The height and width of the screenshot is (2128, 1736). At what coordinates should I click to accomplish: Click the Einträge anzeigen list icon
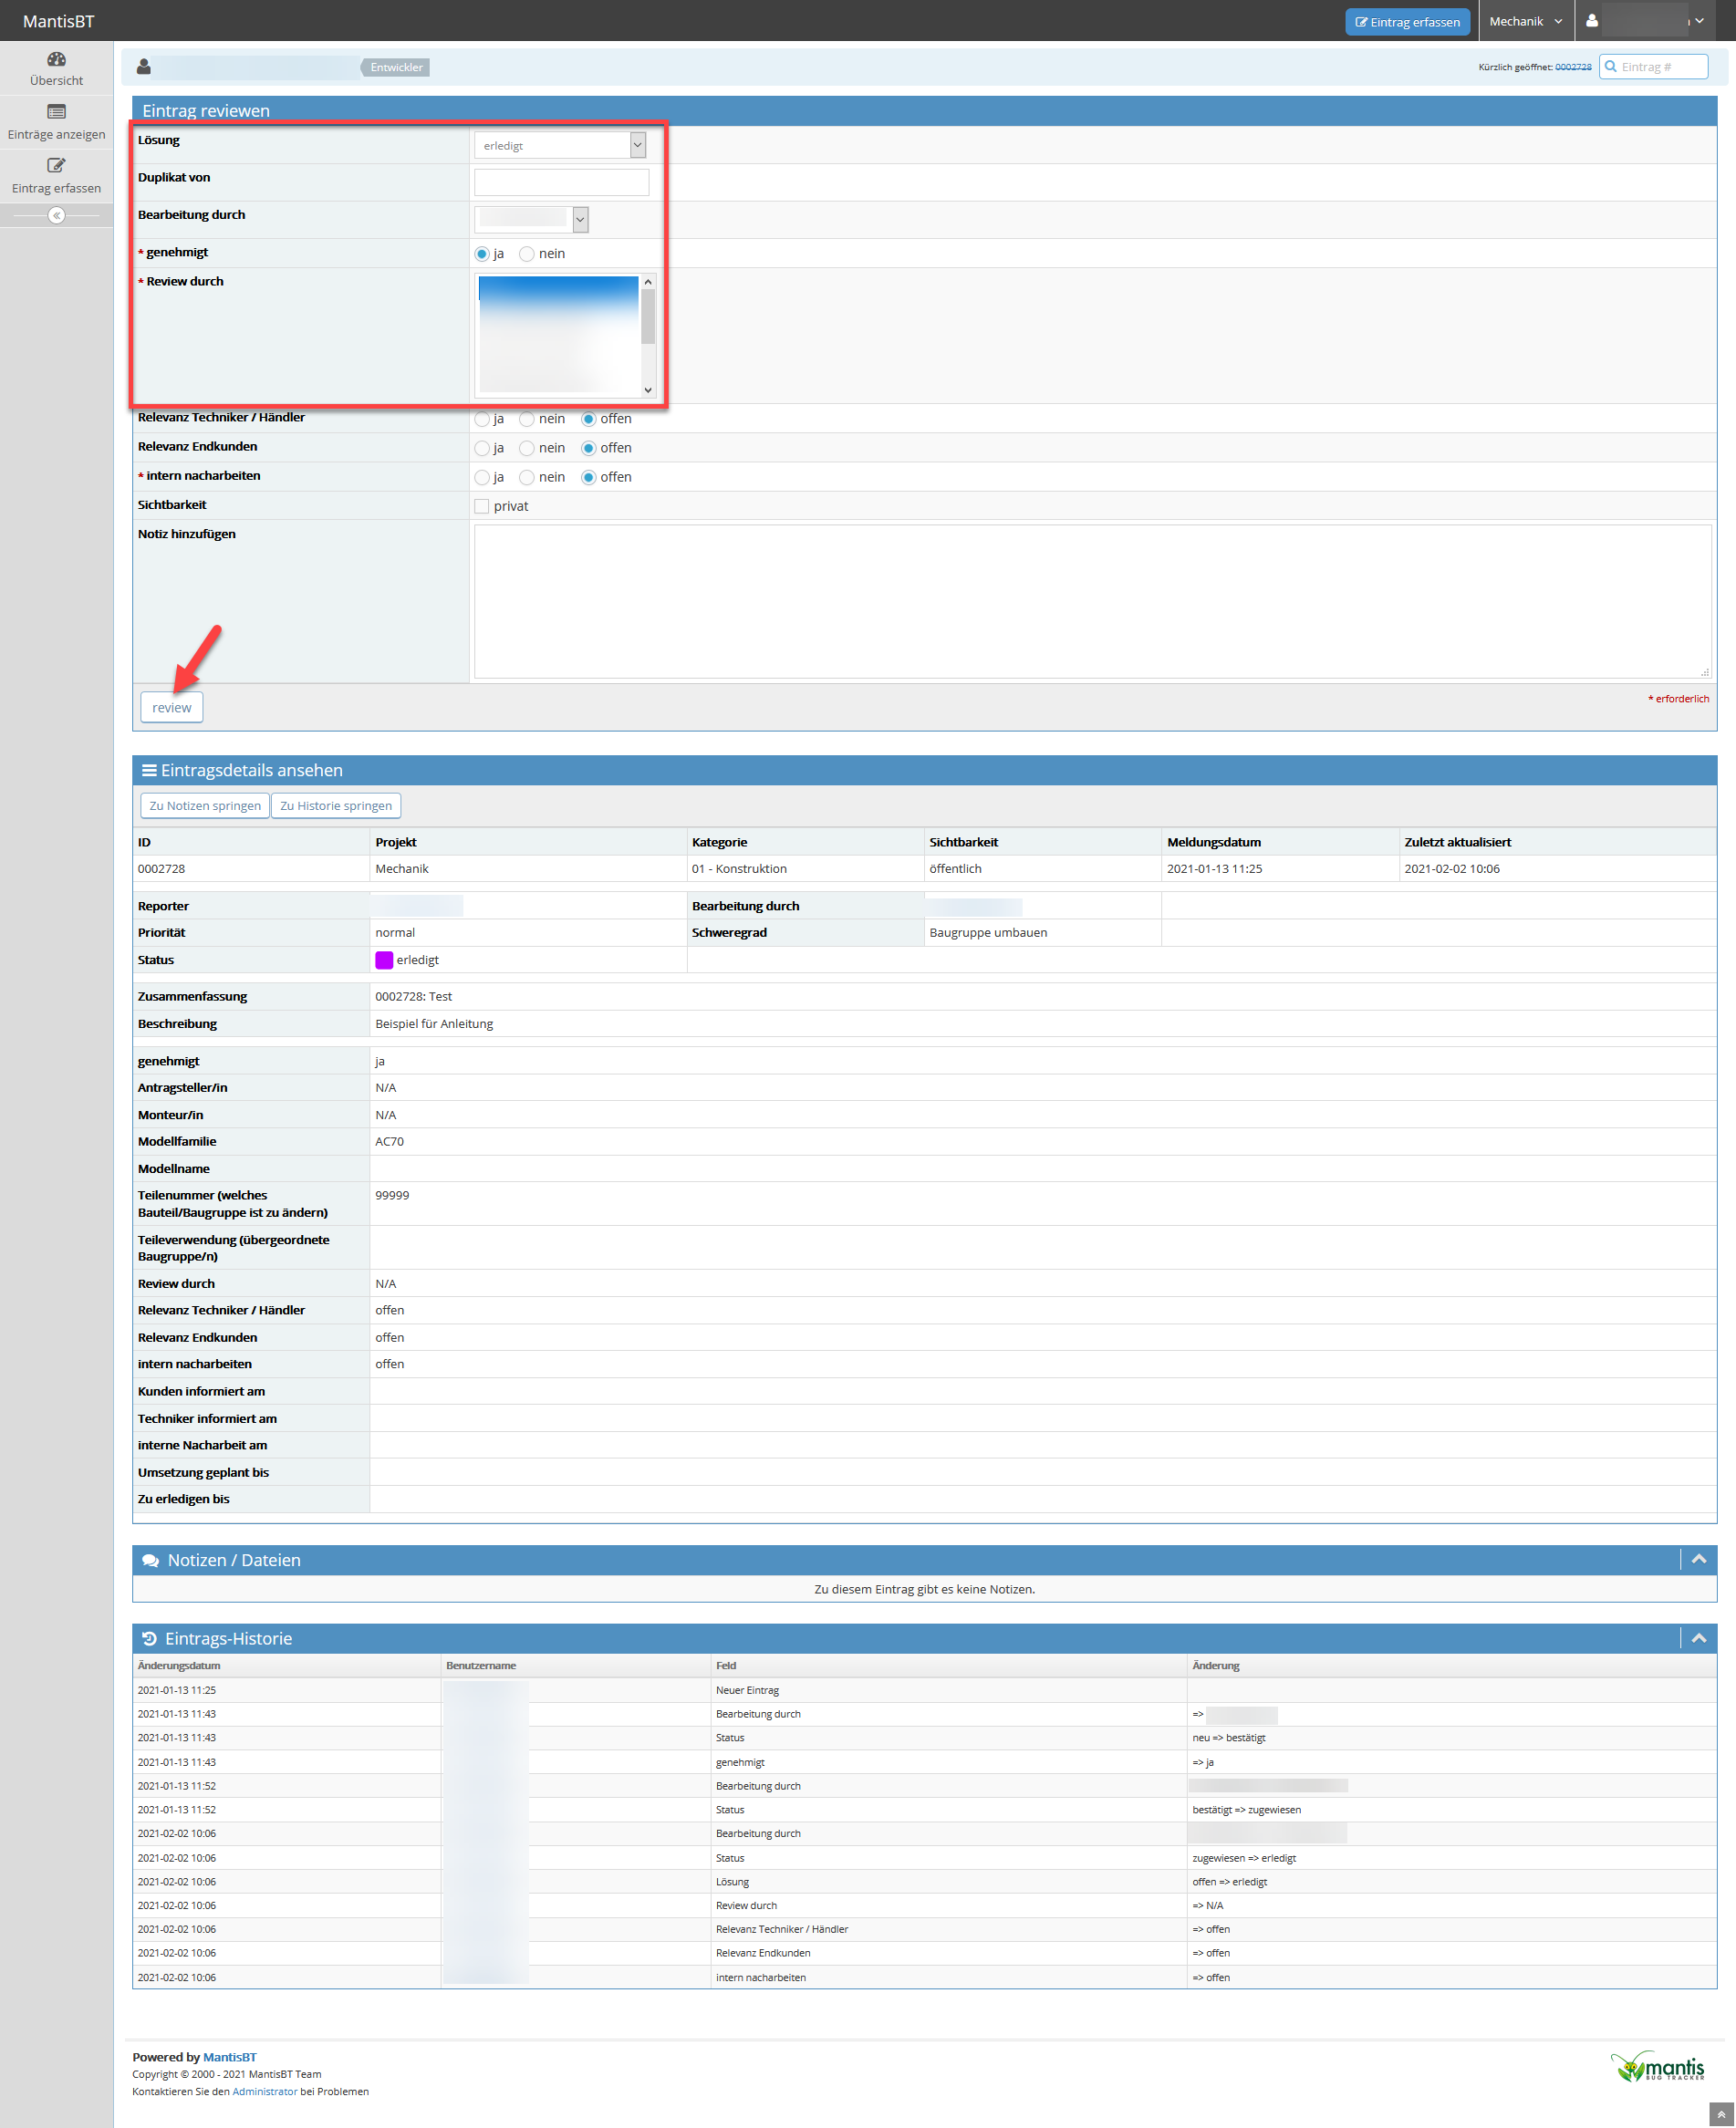56,112
